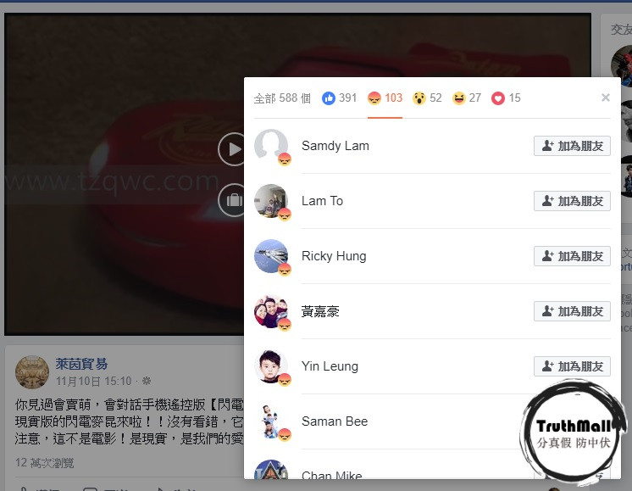Play the video with the play button
This screenshot has height=491, width=632.
[x=232, y=149]
